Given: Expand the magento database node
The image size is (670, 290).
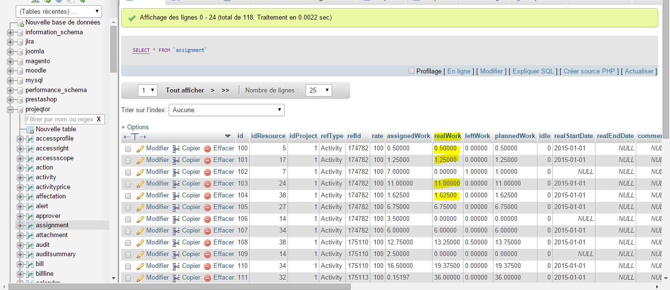Looking at the screenshot, I should tap(10, 61).
